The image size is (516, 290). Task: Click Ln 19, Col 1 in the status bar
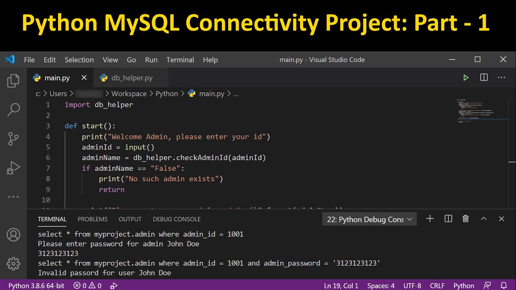point(341,286)
